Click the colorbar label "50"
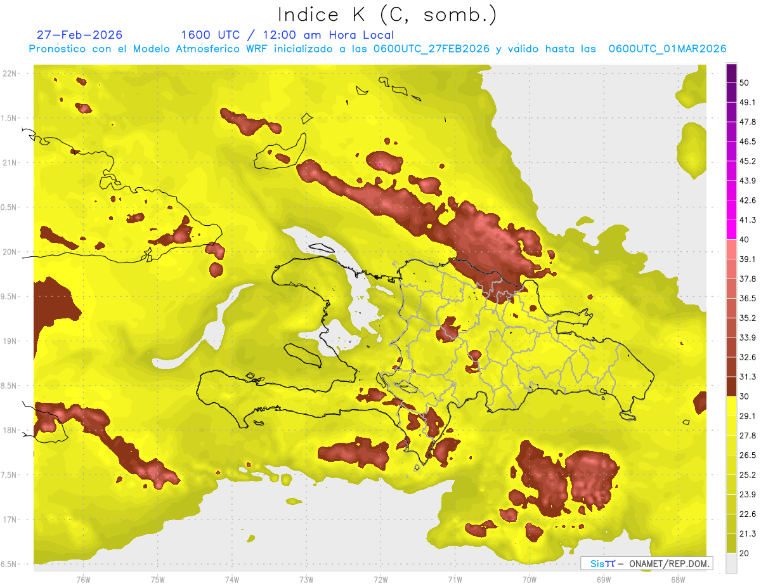 coord(745,83)
